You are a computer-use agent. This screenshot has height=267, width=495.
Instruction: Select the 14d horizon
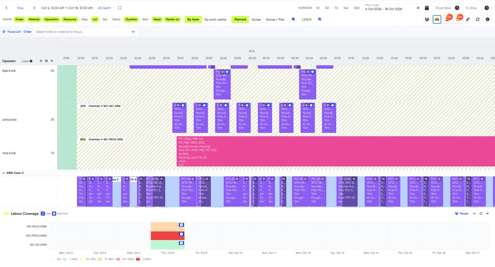pos(346,8)
